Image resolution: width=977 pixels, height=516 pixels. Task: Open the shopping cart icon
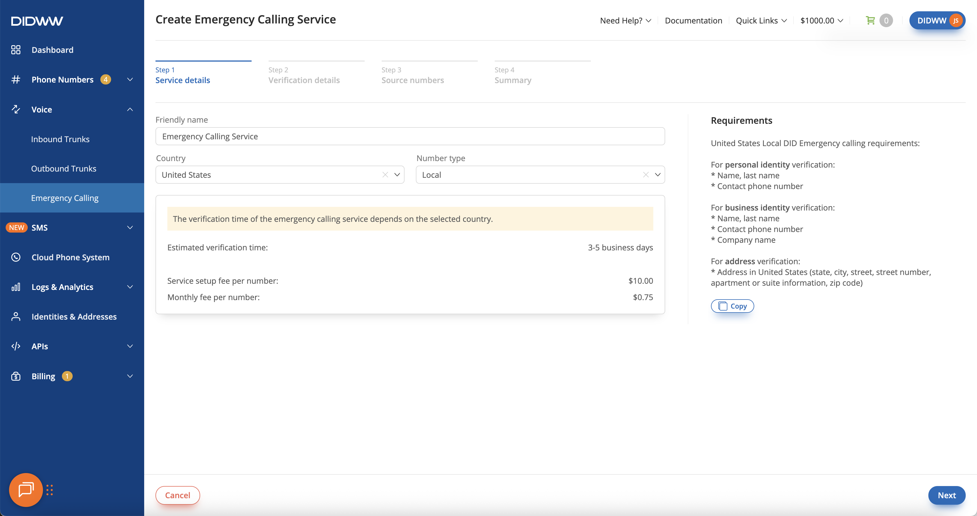pyautogui.click(x=870, y=20)
